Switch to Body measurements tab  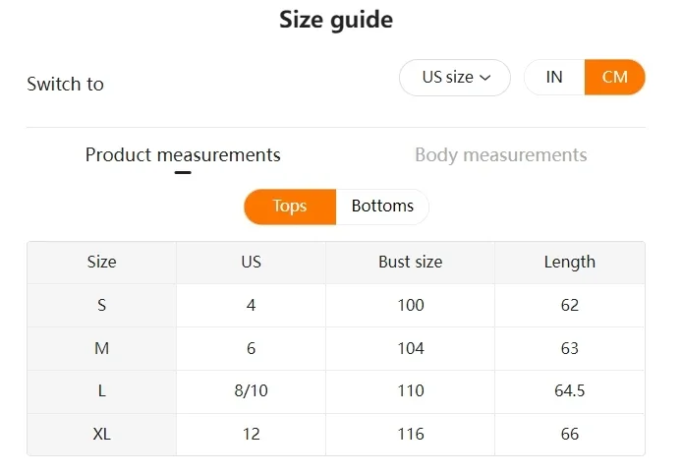500,155
